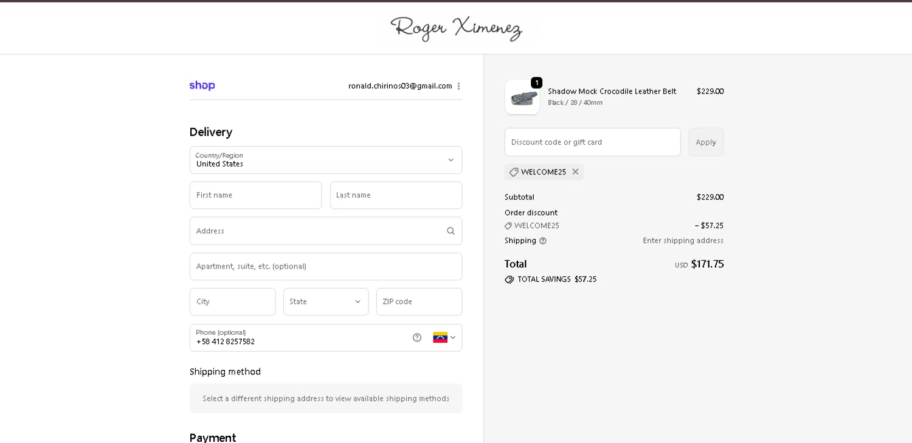Open account options three-dot menu
Screen dimensions: 912x443
(458, 86)
